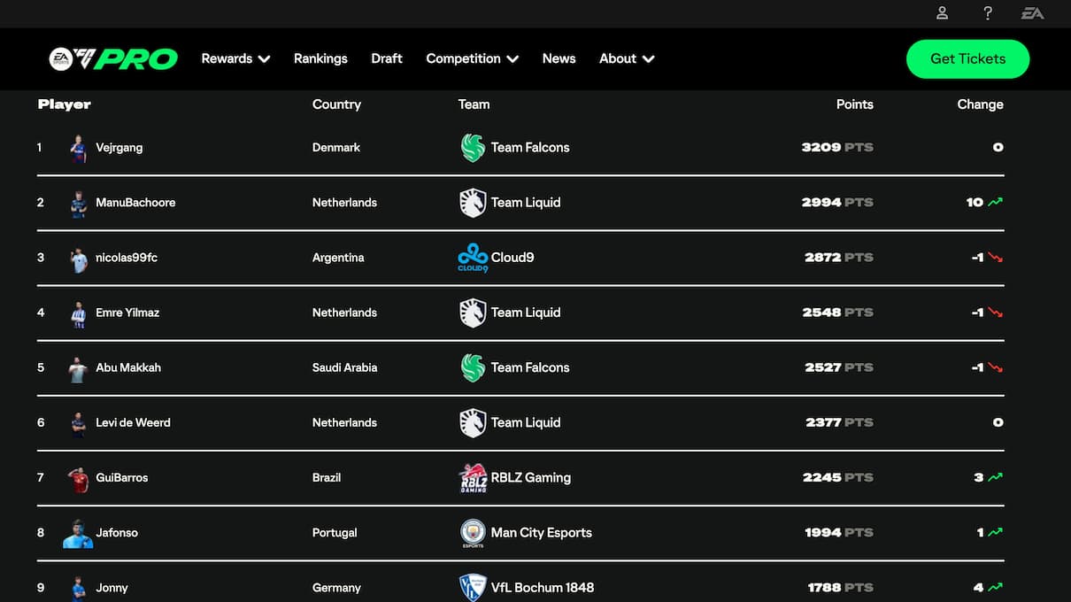Screen dimensions: 1071x602
Task: Click RBLZ Gaming team logo
Action: 473,478
